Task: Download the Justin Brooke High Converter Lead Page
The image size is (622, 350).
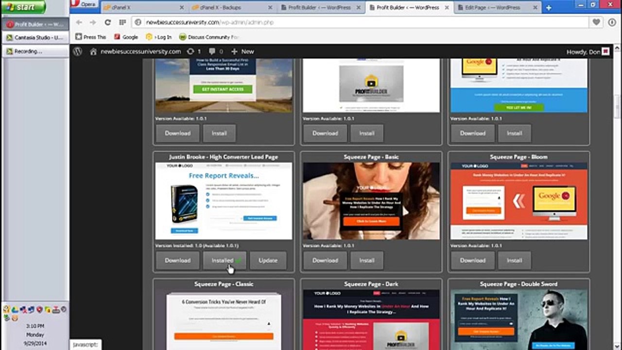Action: pyautogui.click(x=177, y=261)
